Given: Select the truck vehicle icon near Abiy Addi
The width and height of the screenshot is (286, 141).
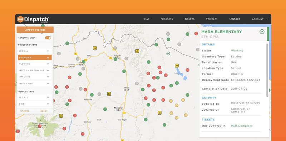Looking at the screenshot, I should point(109,94).
